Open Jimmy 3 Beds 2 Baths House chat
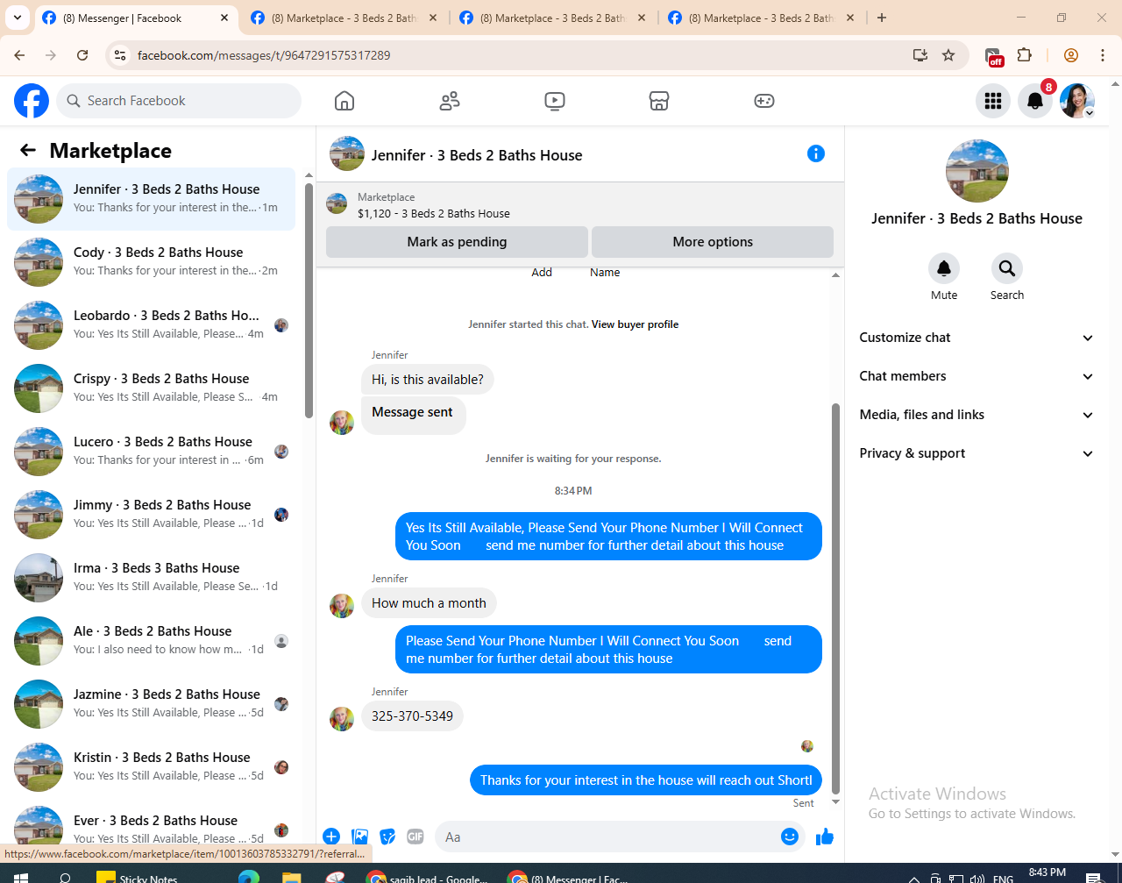Viewport: 1122px width, 883px height. tap(151, 515)
